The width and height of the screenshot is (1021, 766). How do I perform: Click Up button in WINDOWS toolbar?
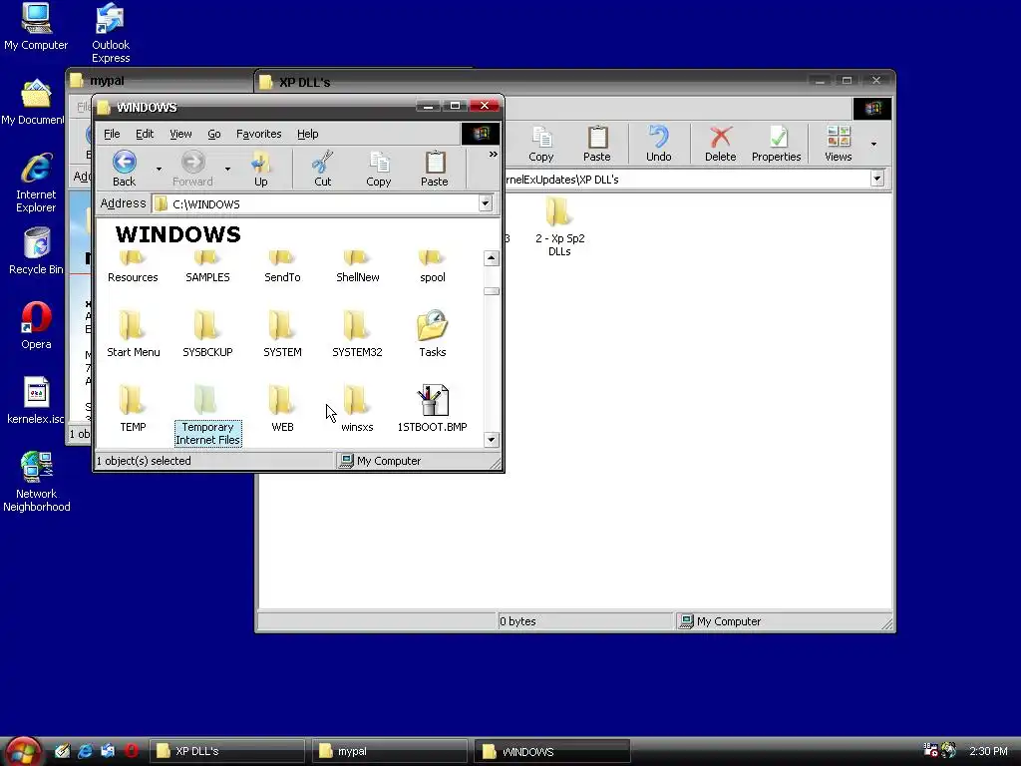coord(261,169)
